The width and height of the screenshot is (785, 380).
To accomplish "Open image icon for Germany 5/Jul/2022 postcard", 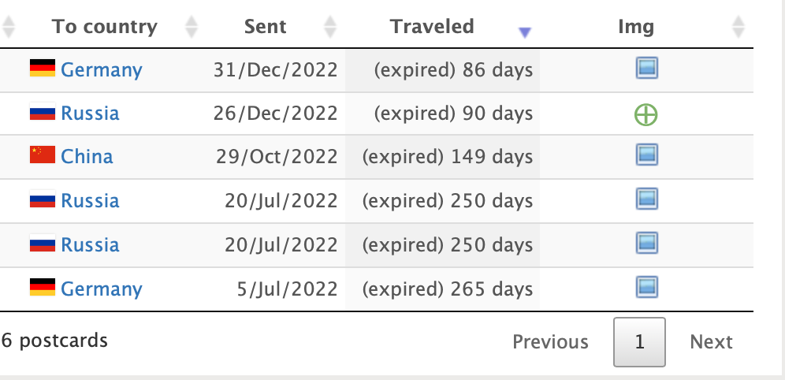I will [x=647, y=288].
